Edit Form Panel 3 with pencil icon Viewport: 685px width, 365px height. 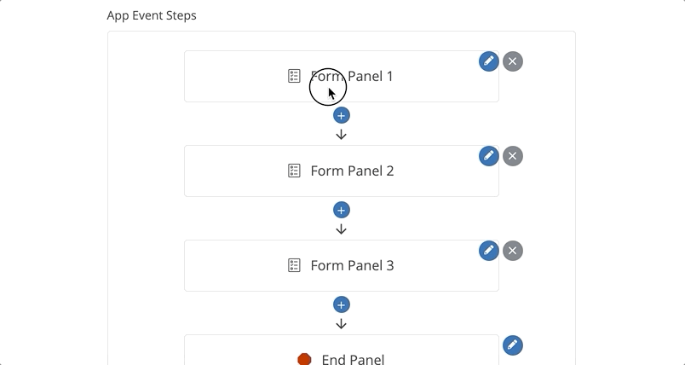pyautogui.click(x=488, y=251)
